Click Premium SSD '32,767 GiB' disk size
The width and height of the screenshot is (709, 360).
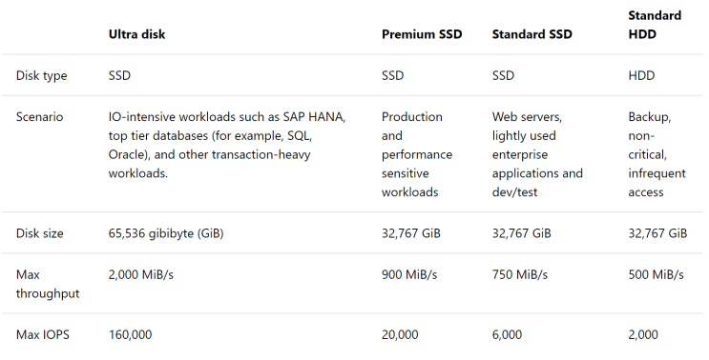point(410,233)
